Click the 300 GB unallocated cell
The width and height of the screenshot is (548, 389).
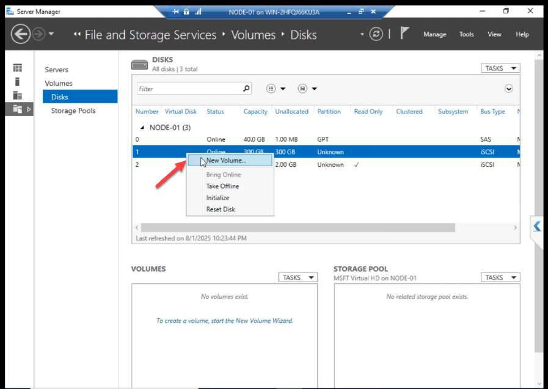(x=285, y=152)
